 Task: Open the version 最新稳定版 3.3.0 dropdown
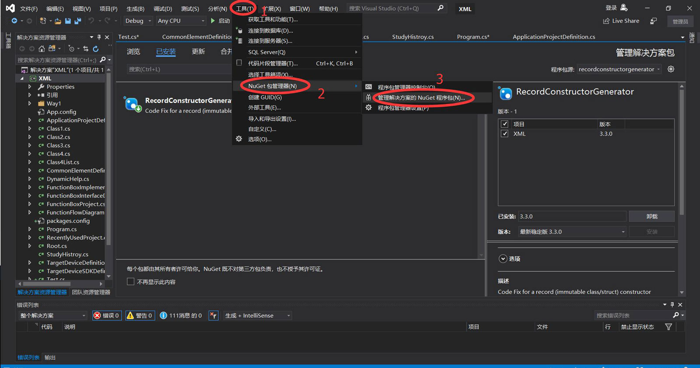pos(572,231)
